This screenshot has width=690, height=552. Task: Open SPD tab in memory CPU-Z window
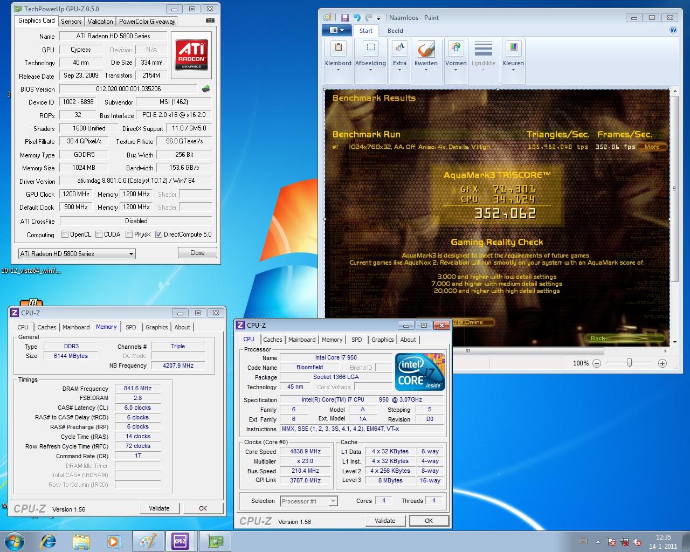click(x=131, y=327)
